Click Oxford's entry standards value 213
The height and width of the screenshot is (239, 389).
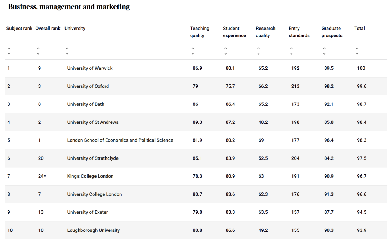295,86
